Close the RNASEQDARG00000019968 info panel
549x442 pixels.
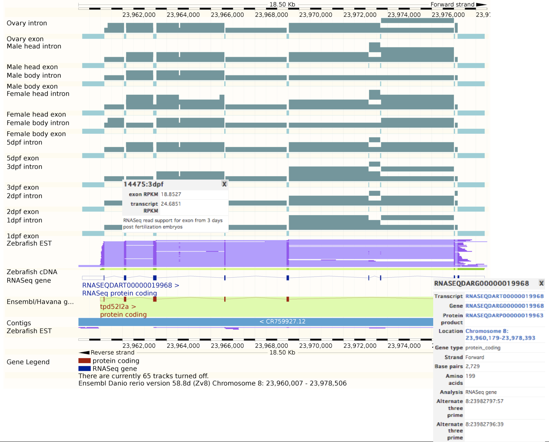[541, 283]
